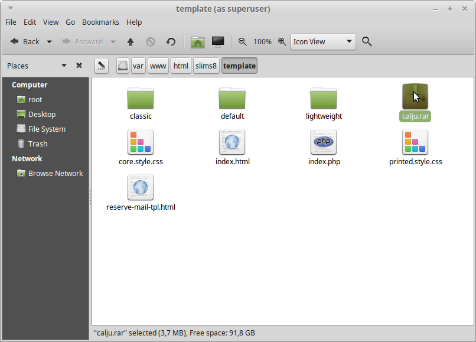Select the default folder icon
This screenshot has height=342, width=476.
(x=232, y=98)
